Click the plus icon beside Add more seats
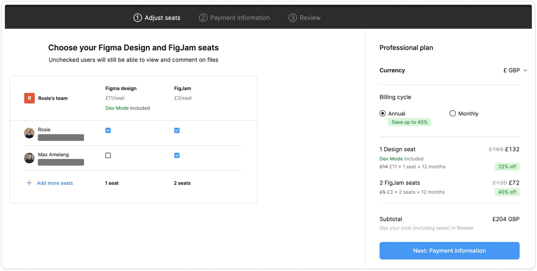 (x=29, y=183)
